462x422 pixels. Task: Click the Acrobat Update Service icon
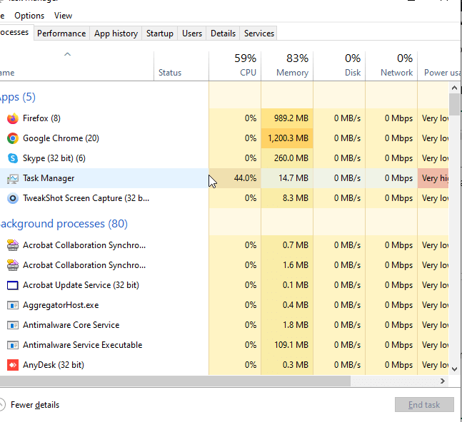tap(12, 285)
